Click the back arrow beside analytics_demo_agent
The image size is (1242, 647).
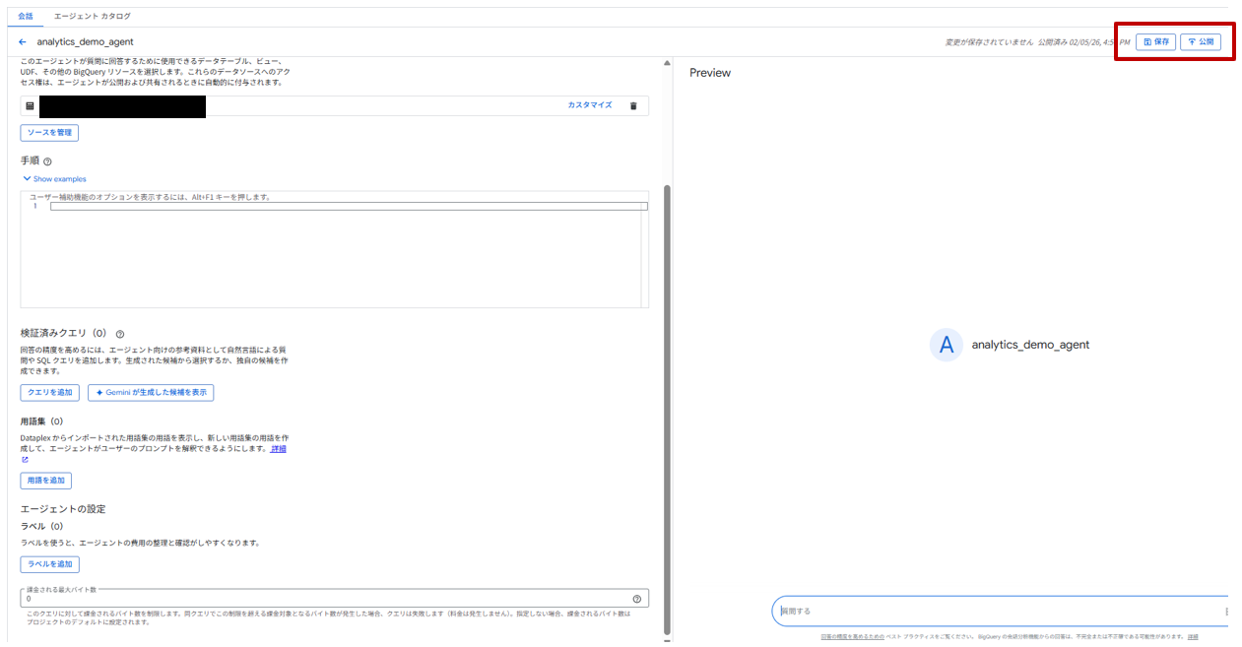click(23, 42)
